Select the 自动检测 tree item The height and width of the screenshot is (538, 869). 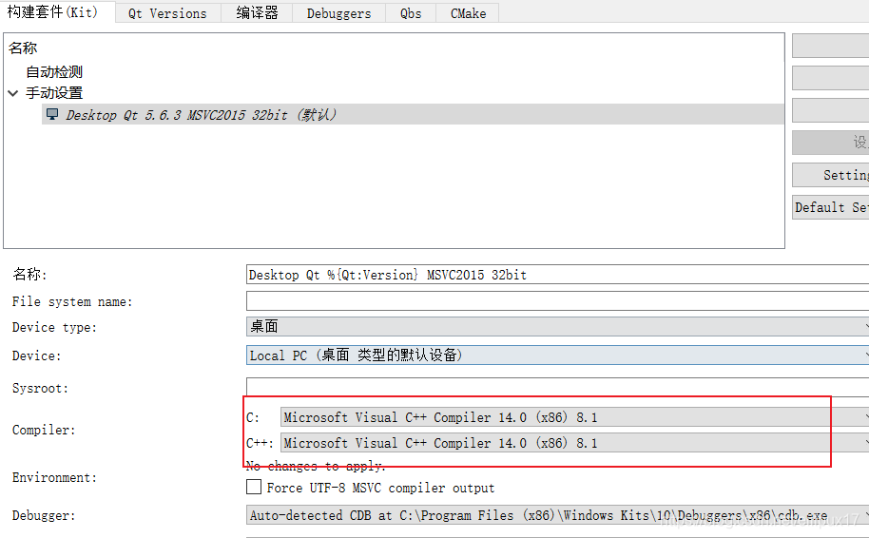(x=54, y=71)
